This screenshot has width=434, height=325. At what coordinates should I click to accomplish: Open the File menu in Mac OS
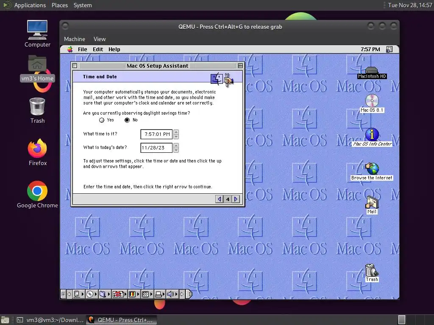tap(83, 49)
